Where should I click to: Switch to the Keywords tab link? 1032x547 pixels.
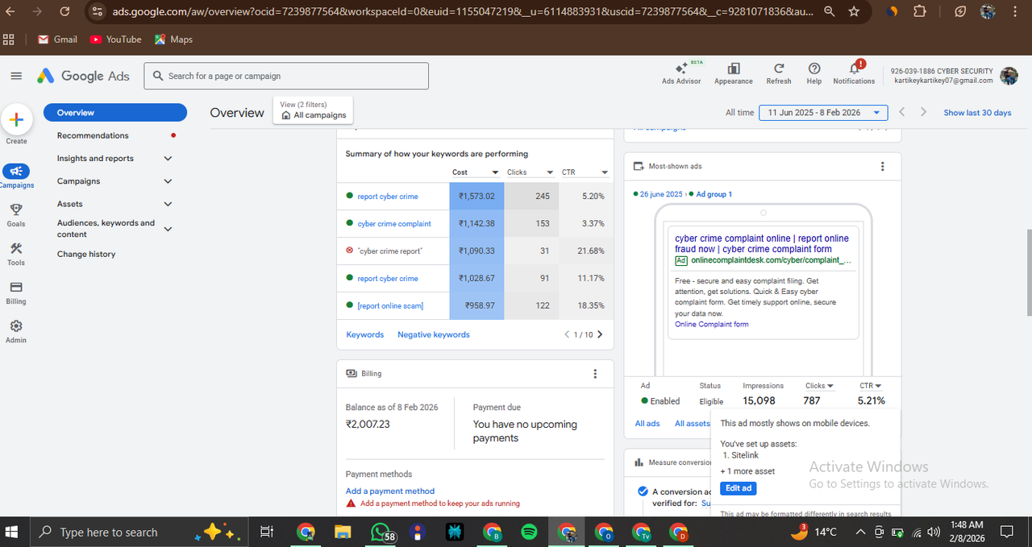[365, 334]
